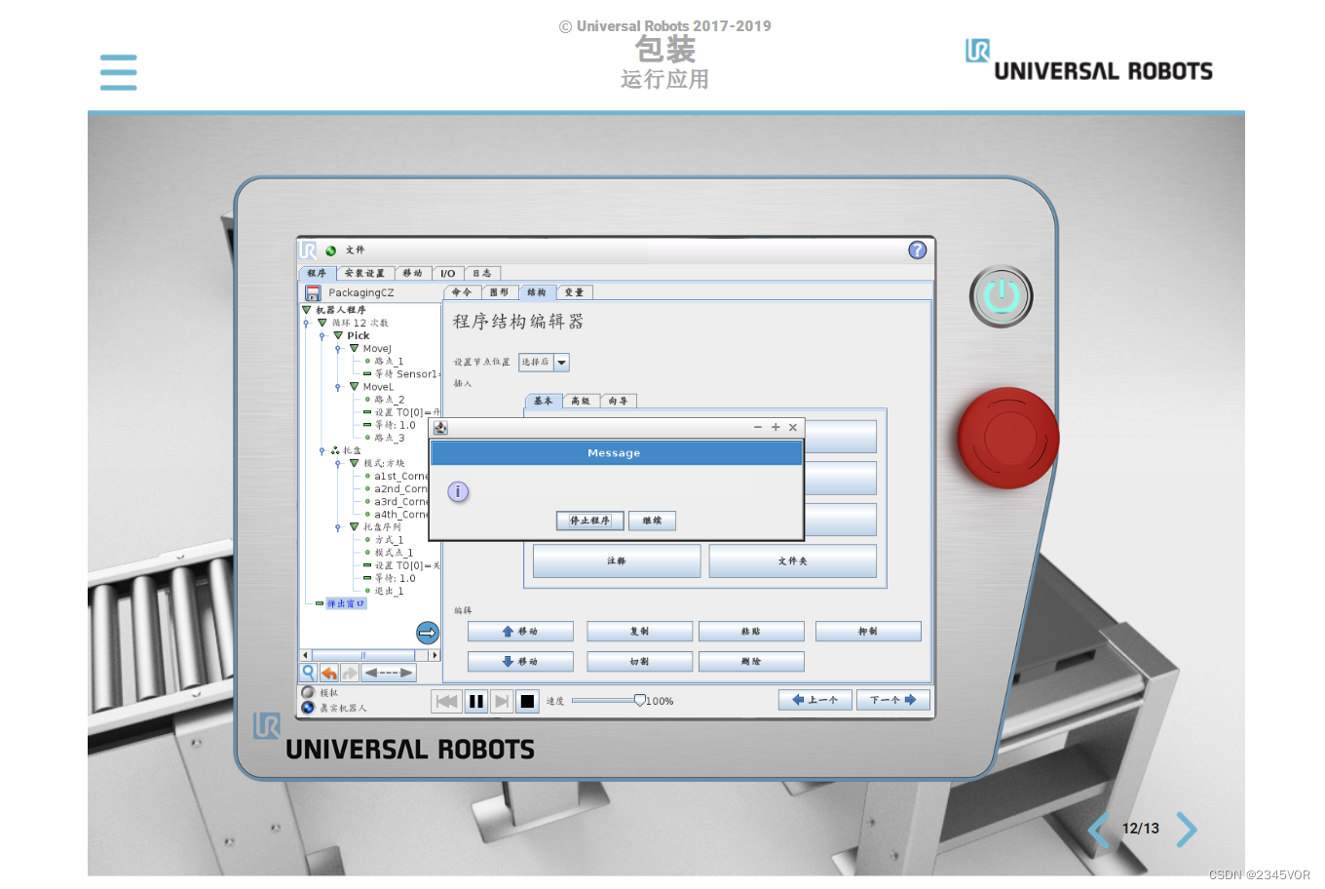Image resolution: width=1325 pixels, height=889 pixels.
Task: Click 继续 to continue the program
Action: tap(652, 521)
